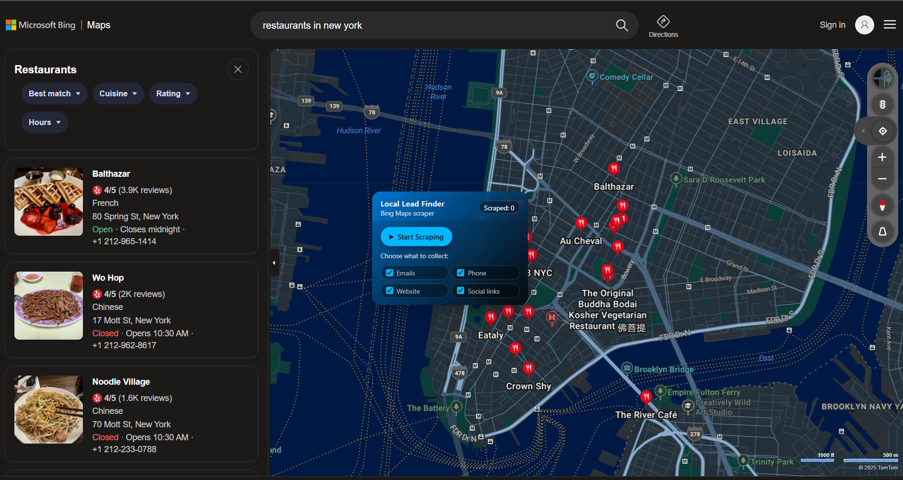Disable the Social links checkbox

click(461, 291)
